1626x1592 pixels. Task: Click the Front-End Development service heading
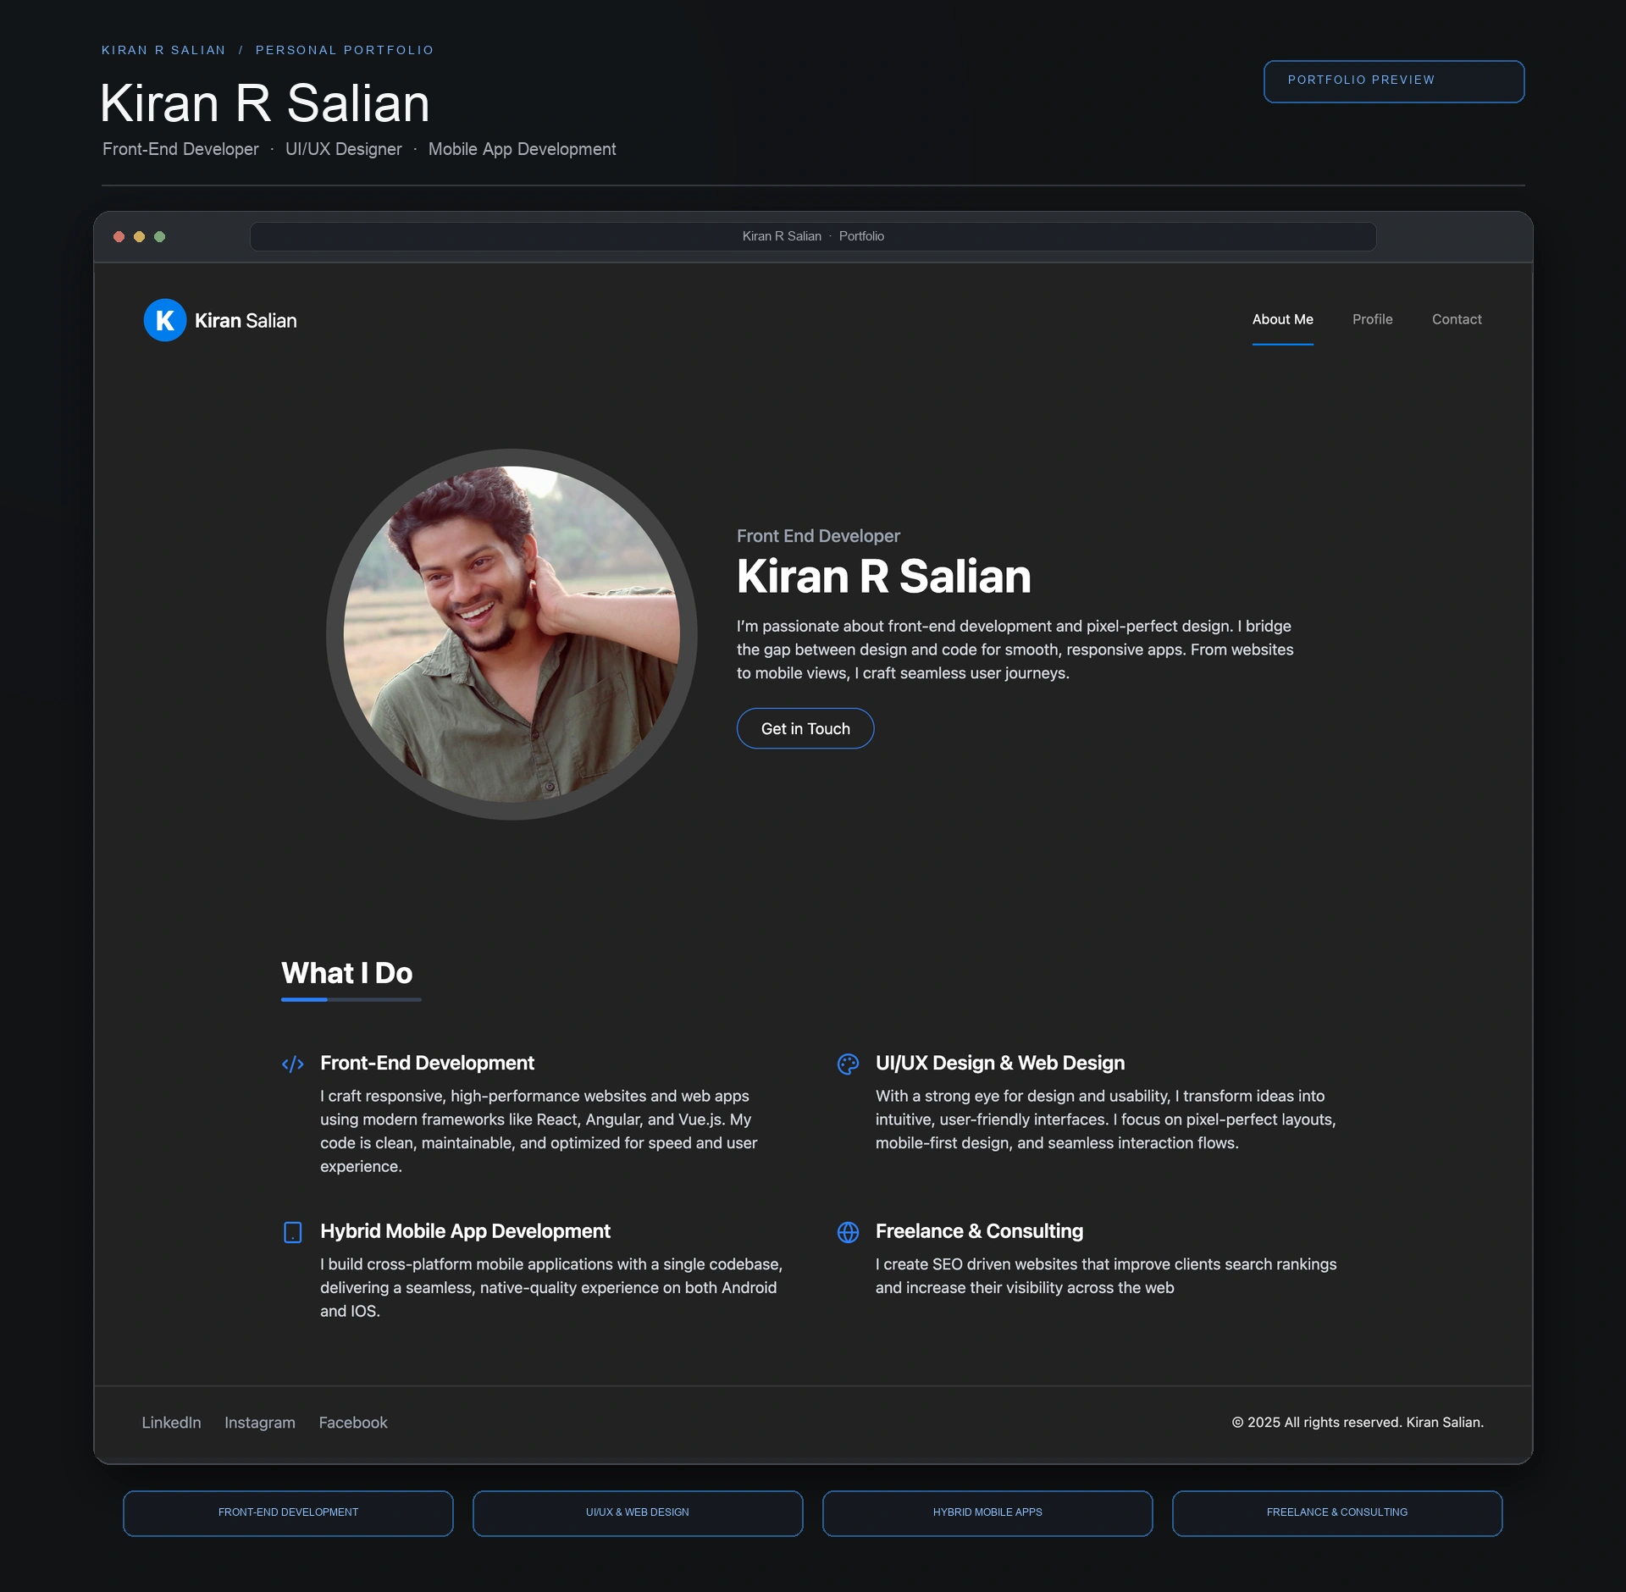427,1063
